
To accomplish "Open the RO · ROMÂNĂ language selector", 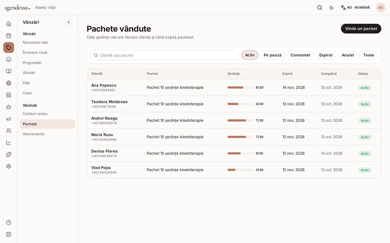I will pyautogui.click(x=355, y=8).
